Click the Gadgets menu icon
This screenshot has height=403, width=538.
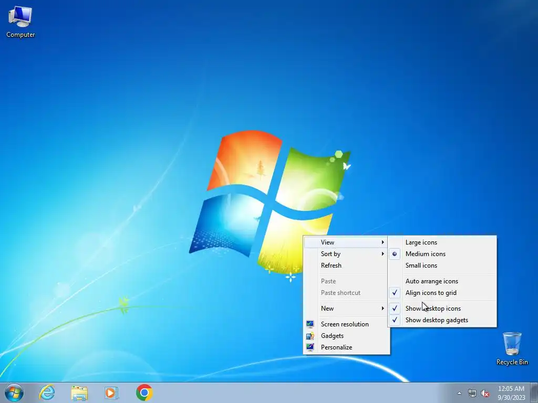pos(310,336)
